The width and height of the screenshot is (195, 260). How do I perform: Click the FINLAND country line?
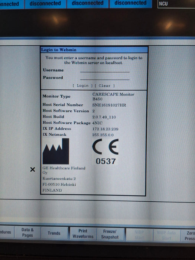tap(52, 190)
